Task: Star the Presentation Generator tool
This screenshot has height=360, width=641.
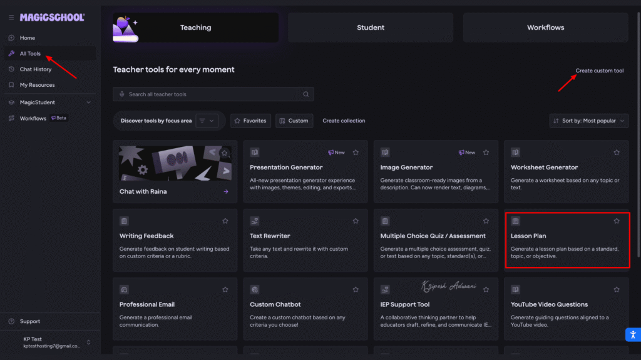Action: pyautogui.click(x=356, y=152)
